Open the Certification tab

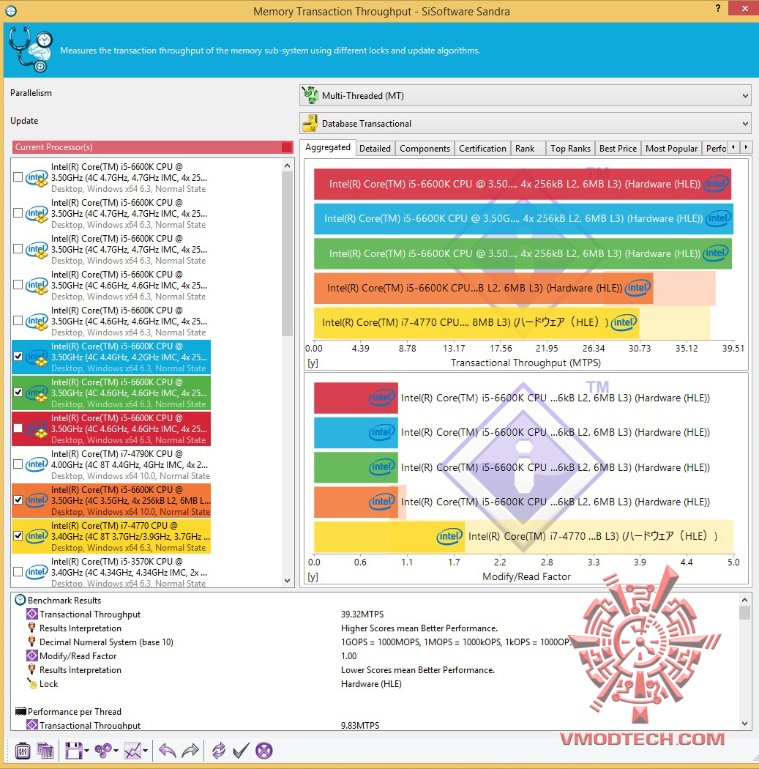[482, 148]
